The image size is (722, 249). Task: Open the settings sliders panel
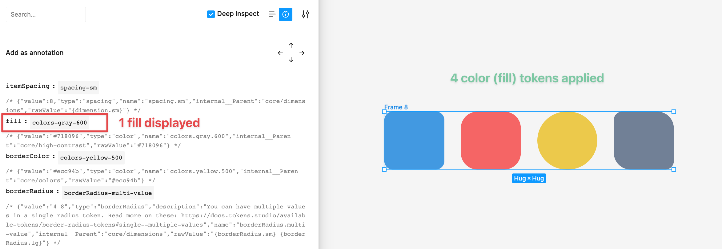pyautogui.click(x=305, y=14)
